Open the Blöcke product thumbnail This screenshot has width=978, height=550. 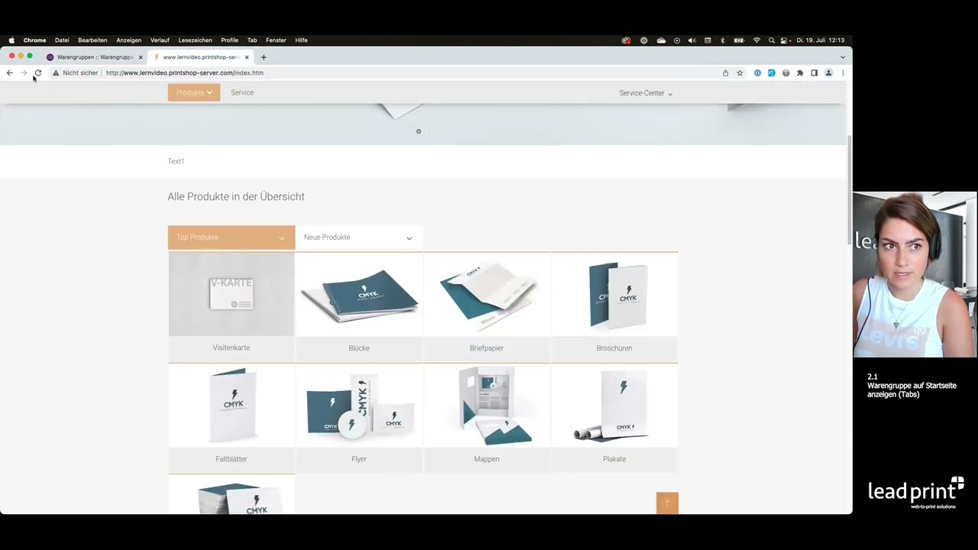click(x=359, y=294)
